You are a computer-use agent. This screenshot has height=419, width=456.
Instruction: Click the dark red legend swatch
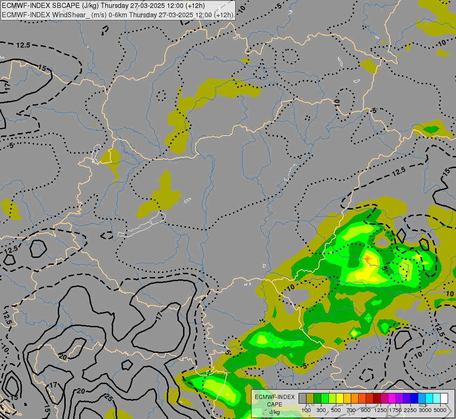[377, 398]
